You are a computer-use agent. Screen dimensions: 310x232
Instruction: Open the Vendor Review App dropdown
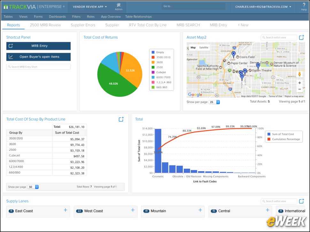[x=90, y=7]
